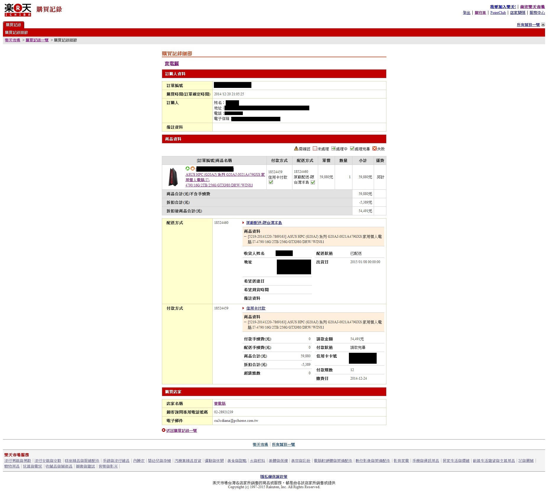Click the 需確認 warning triangle legend icon
Screen dimensions: 548x492
click(296, 148)
